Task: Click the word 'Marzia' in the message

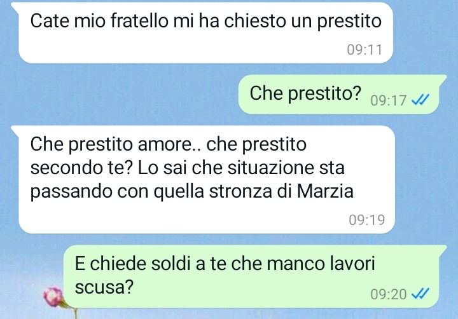Action: coord(325,191)
